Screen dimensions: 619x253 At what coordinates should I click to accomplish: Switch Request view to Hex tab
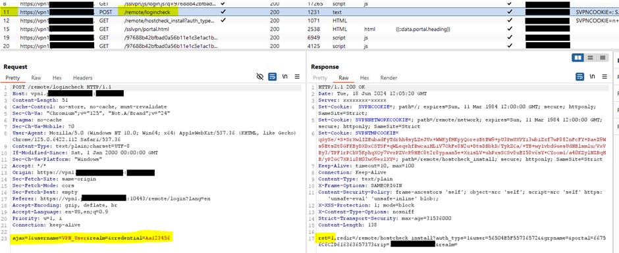(57, 78)
